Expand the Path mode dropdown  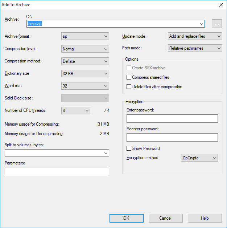coord(195,48)
